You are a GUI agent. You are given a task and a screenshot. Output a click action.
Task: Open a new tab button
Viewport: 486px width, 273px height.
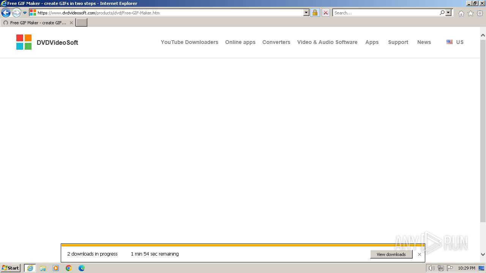pyautogui.click(x=82, y=23)
